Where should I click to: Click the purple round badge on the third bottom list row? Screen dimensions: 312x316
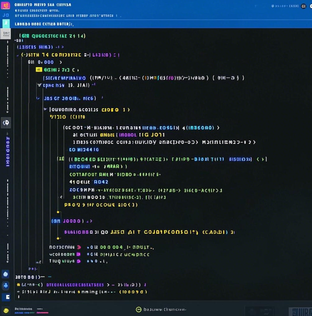pos(79,261)
